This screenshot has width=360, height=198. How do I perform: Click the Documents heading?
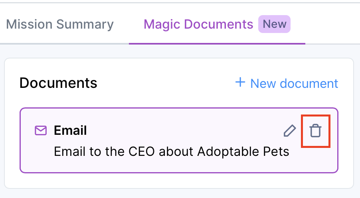58,83
